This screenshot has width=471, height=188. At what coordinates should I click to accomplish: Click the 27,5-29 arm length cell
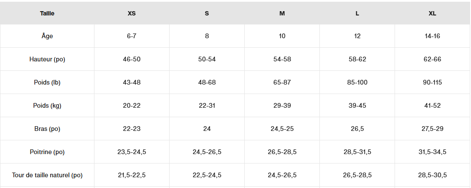click(432, 129)
